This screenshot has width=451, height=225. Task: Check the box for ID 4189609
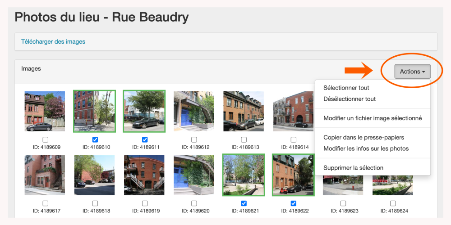(x=45, y=139)
